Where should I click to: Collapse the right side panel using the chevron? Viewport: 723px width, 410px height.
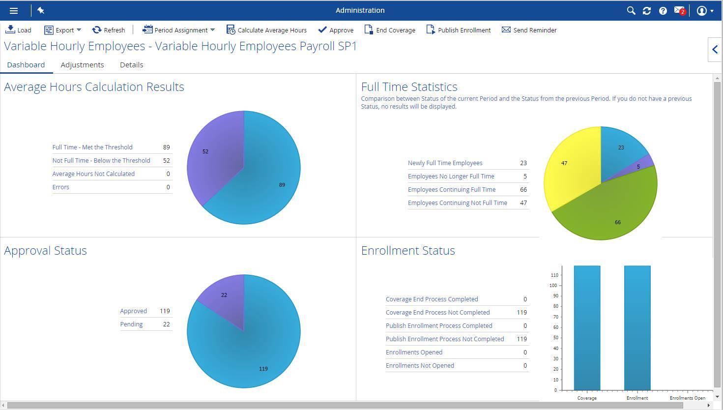point(715,49)
